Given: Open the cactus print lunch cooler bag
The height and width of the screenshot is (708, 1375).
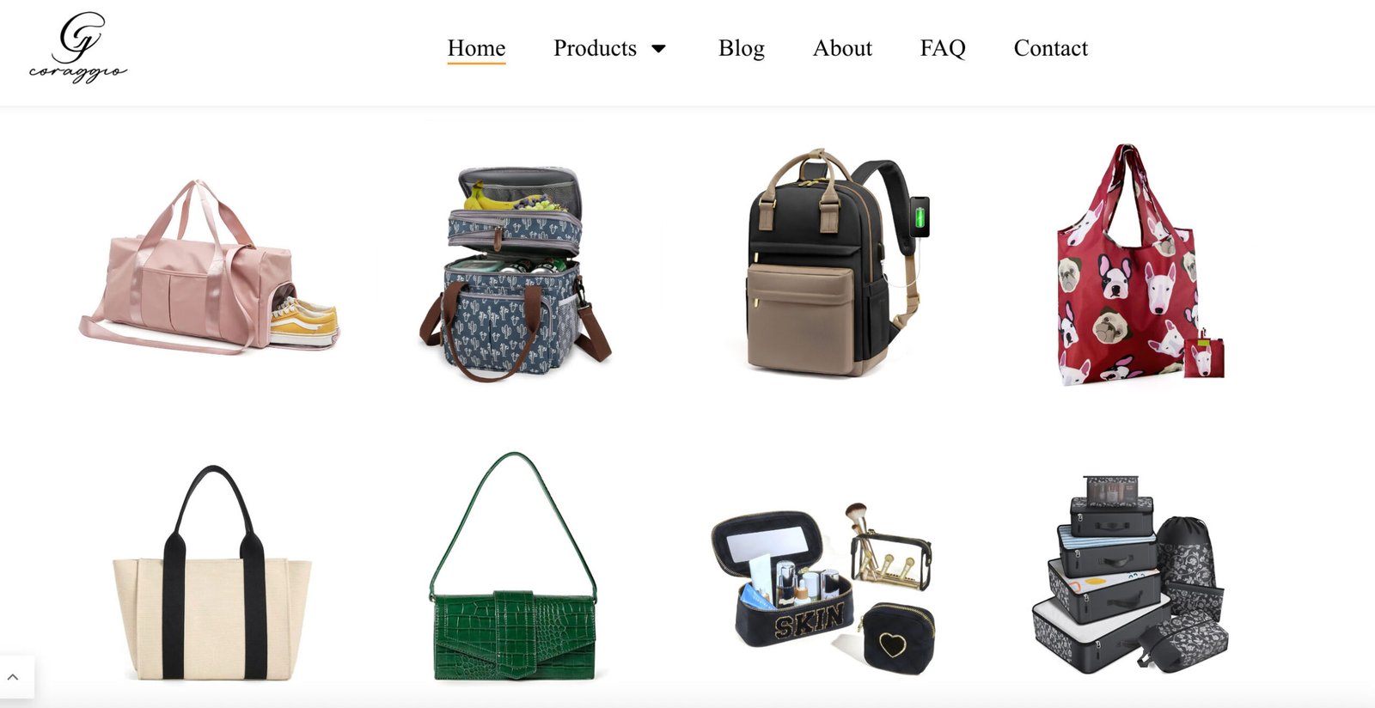Looking at the screenshot, I should pos(516,273).
